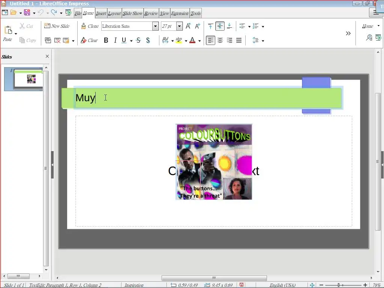Switch to the Insert tab
This screenshot has height=288, width=384.
101,13
